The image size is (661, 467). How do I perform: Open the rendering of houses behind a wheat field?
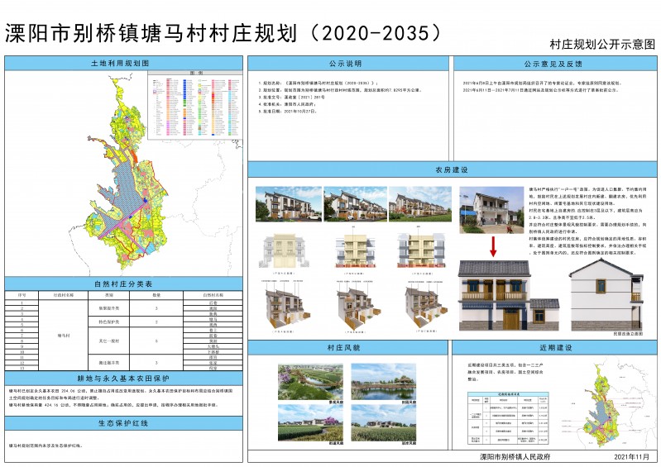point(384,422)
